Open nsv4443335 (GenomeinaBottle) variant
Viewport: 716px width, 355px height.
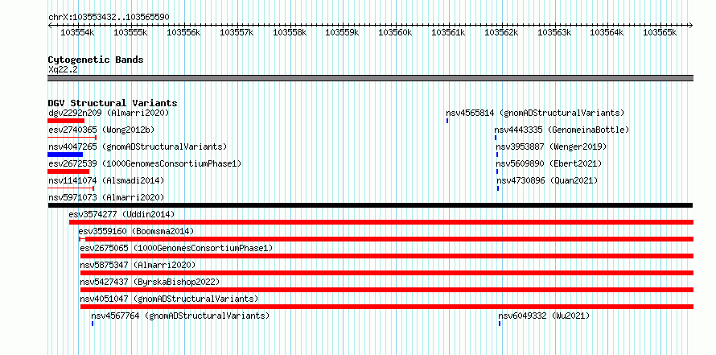pyautogui.click(x=562, y=130)
